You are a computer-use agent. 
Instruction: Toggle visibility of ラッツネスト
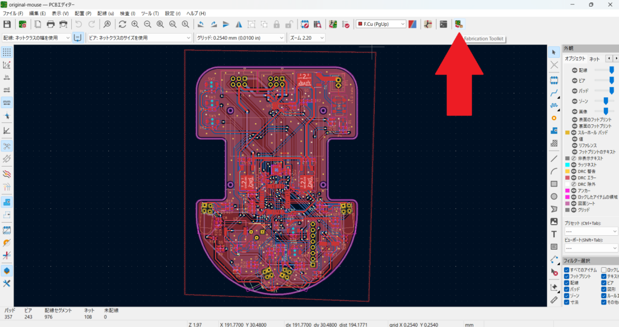tap(574, 165)
